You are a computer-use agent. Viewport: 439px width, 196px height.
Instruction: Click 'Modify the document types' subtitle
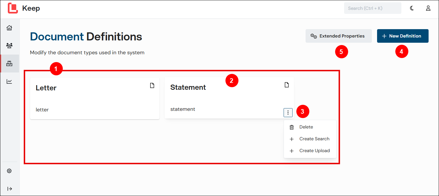point(87,53)
